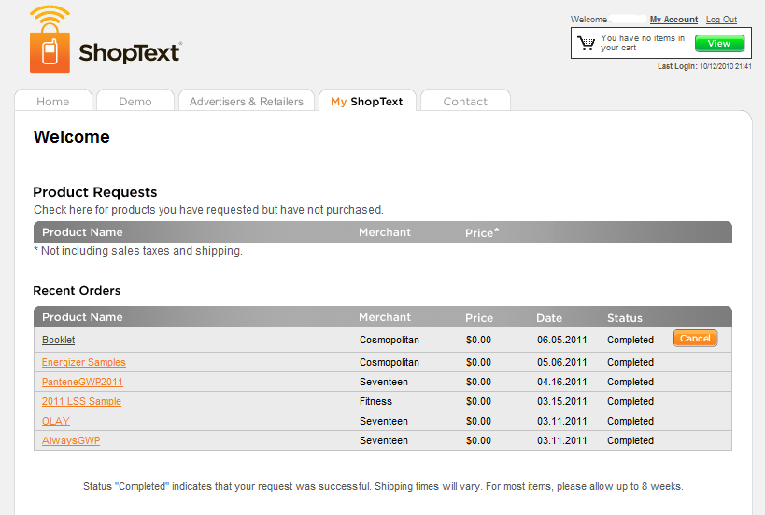The width and height of the screenshot is (765, 515).
Task: Open the Demo tab
Action: coord(135,102)
